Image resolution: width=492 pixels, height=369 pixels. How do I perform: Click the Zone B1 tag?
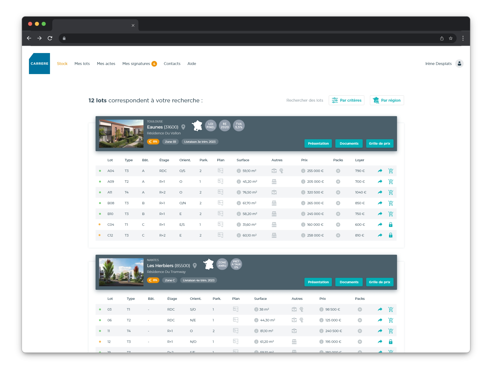pos(170,142)
